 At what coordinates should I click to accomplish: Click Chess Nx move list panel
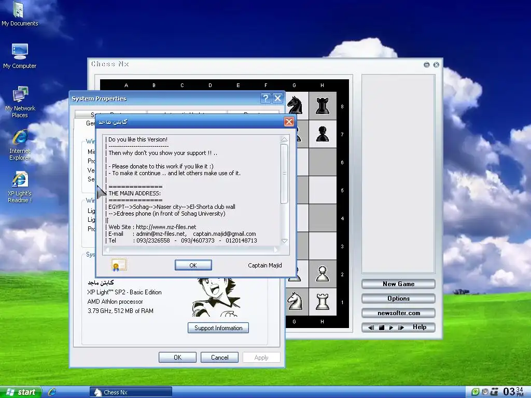click(x=398, y=174)
